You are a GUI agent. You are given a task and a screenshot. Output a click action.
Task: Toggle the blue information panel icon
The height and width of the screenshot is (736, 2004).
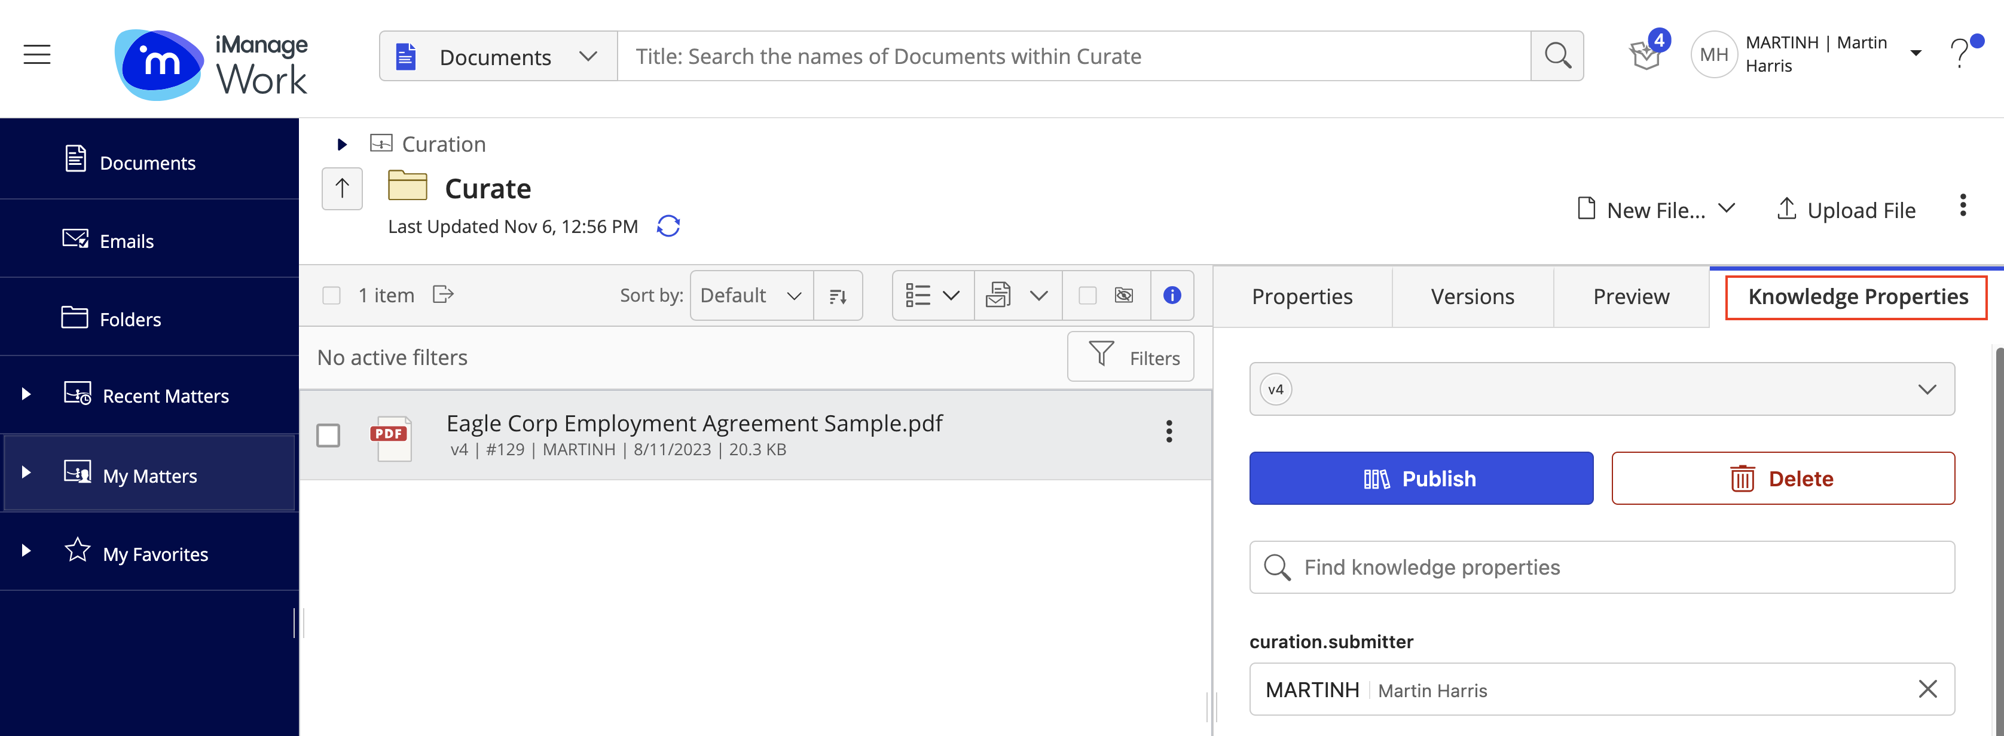[x=1172, y=295]
